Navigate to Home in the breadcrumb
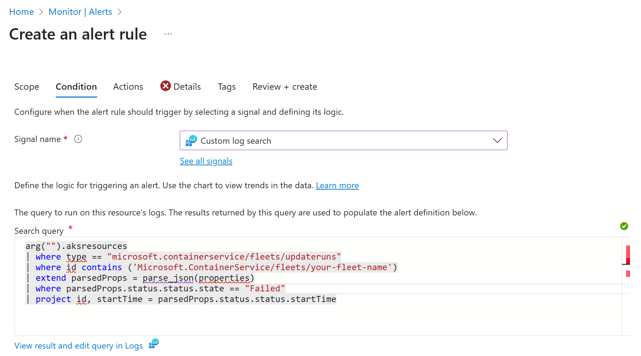Screen dimensions: 641x356 (22, 12)
